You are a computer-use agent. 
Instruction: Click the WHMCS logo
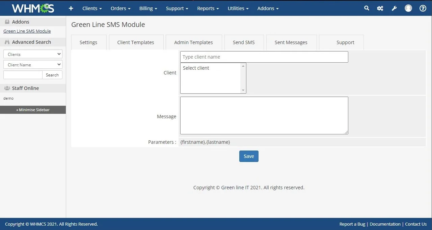tap(32, 8)
